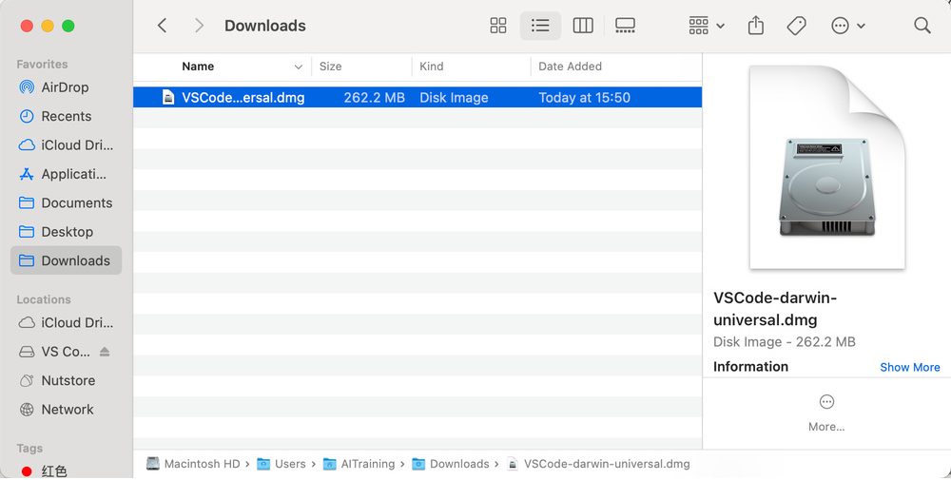Viewport: 951px width, 480px height.
Task: Click the More actions circle in preview
Action: [x=826, y=402]
